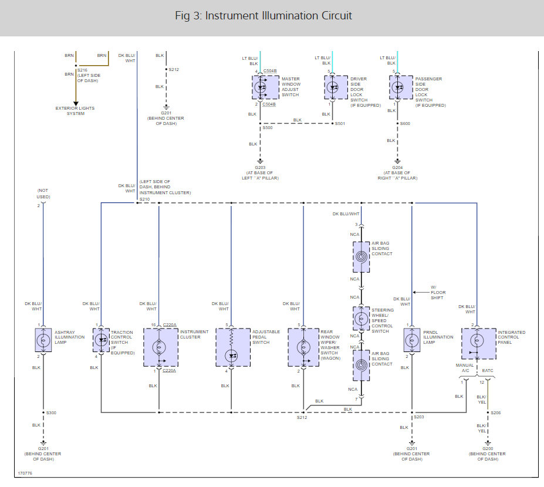Select the upper Air Bag Sliding Contact coil
The image size is (544, 487).
361,257
